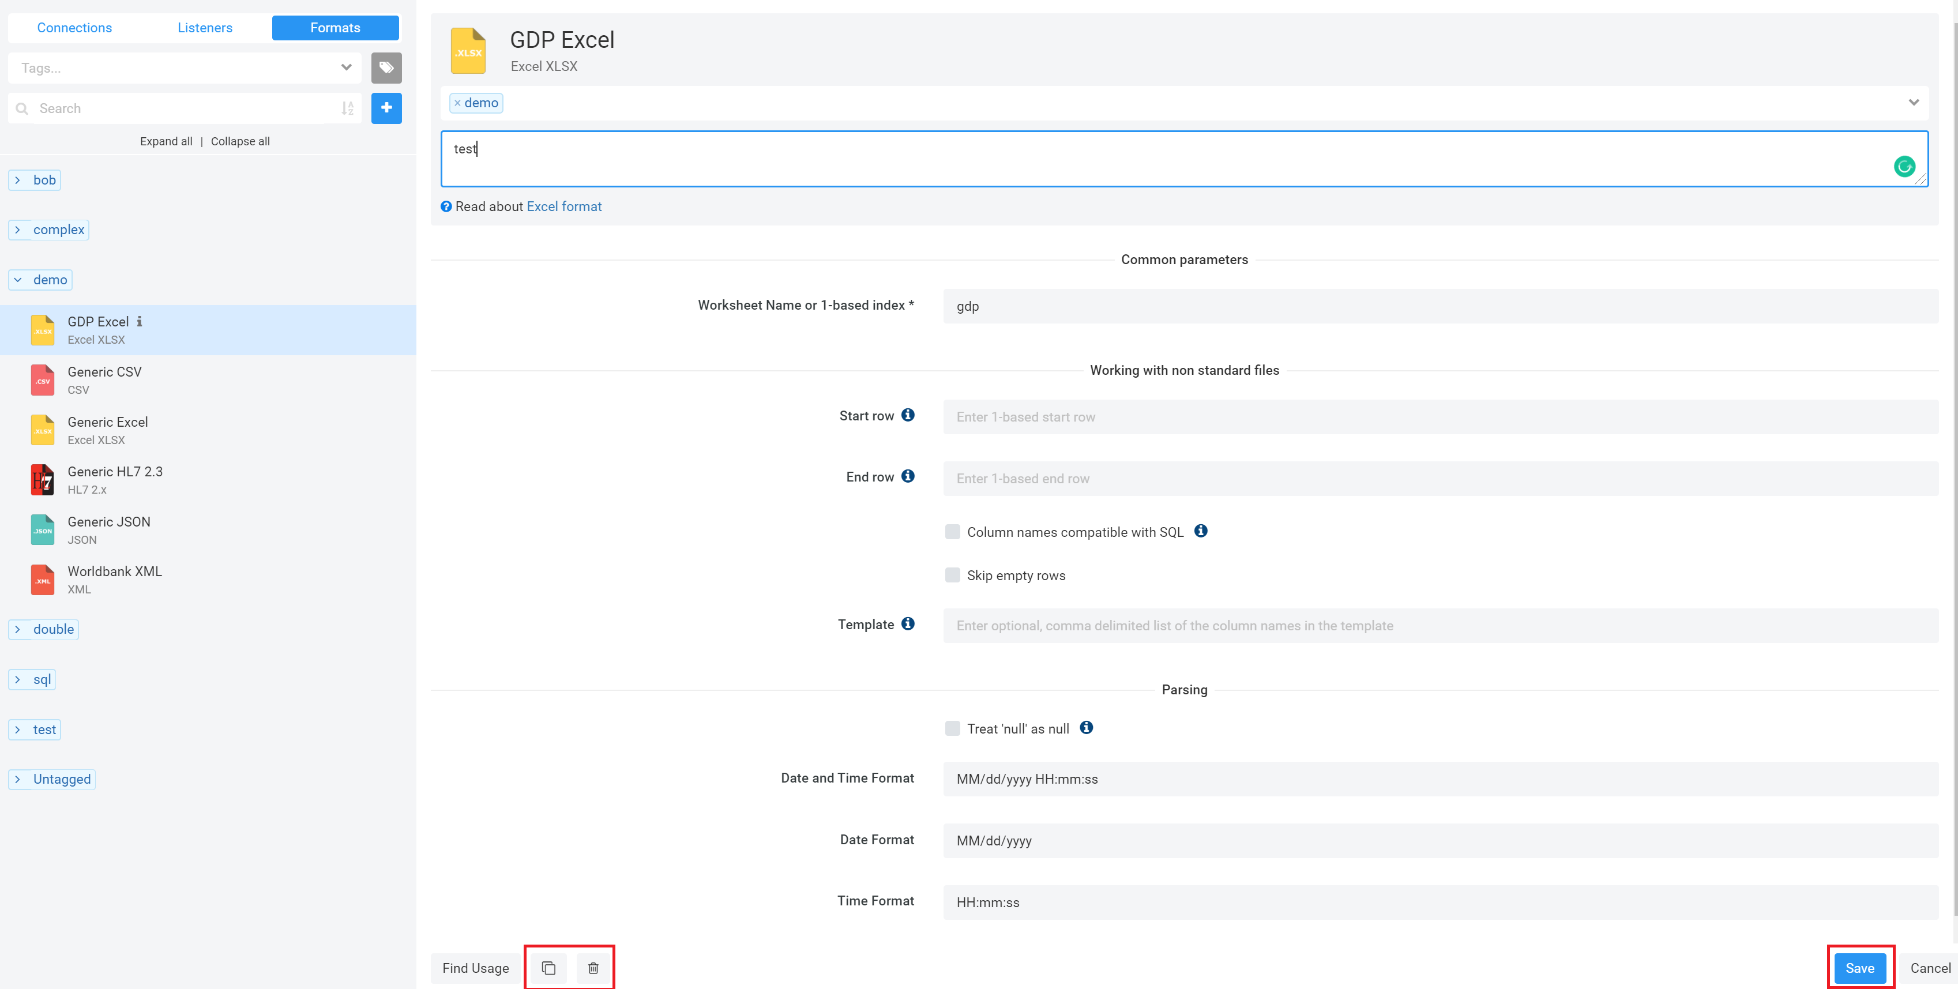
Task: Show info for Template field
Action: [x=908, y=623]
